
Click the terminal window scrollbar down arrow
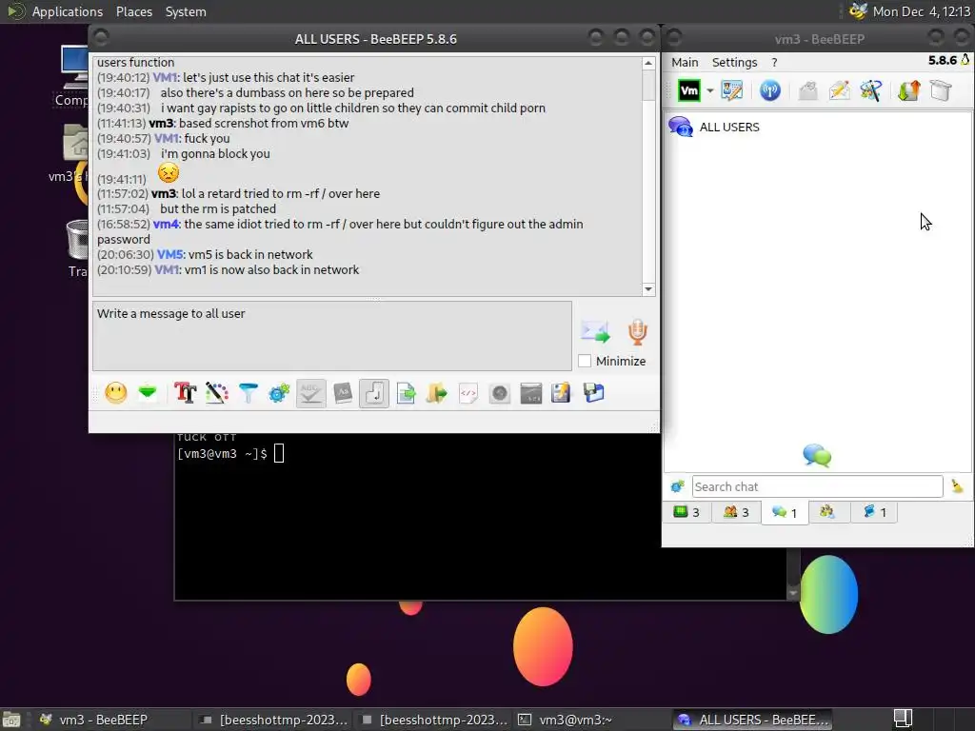pyautogui.click(x=793, y=594)
